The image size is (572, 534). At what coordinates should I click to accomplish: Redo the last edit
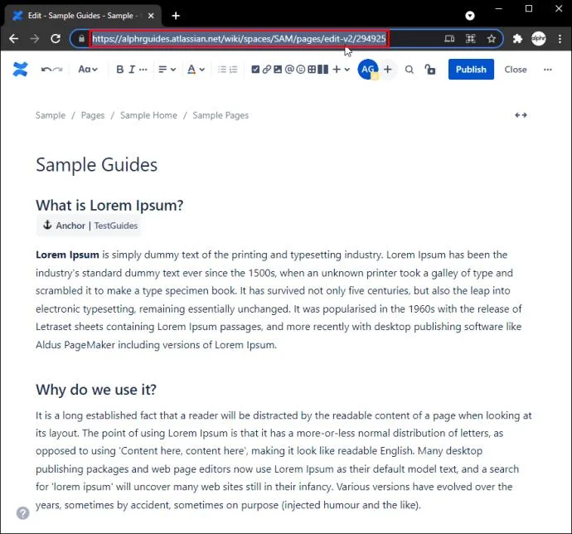click(x=58, y=70)
